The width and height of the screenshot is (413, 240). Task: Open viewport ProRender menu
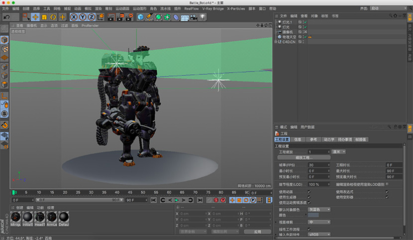90,25
